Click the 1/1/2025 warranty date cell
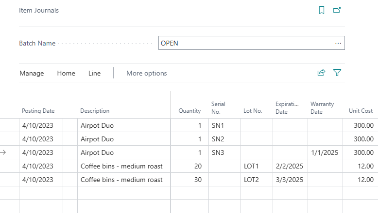The width and height of the screenshot is (379, 213). coord(324,152)
